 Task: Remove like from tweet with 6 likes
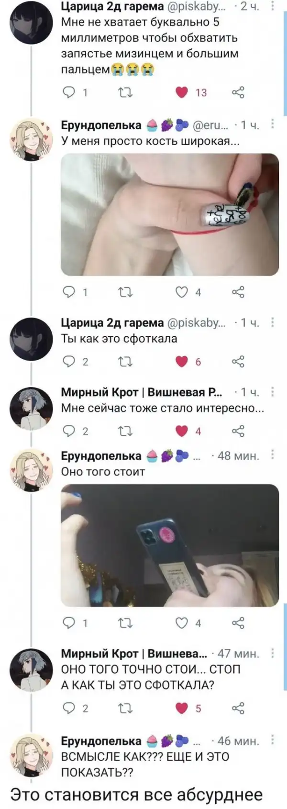coord(182,362)
